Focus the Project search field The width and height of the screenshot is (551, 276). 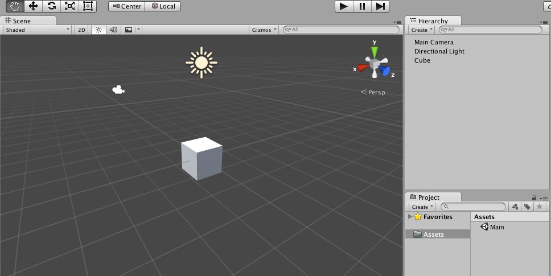pyautogui.click(x=474, y=207)
